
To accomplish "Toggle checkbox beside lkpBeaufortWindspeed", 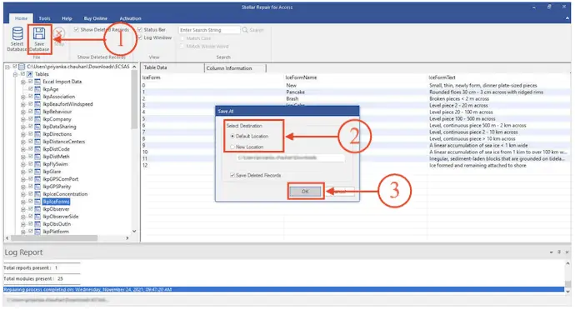I will [31, 104].
